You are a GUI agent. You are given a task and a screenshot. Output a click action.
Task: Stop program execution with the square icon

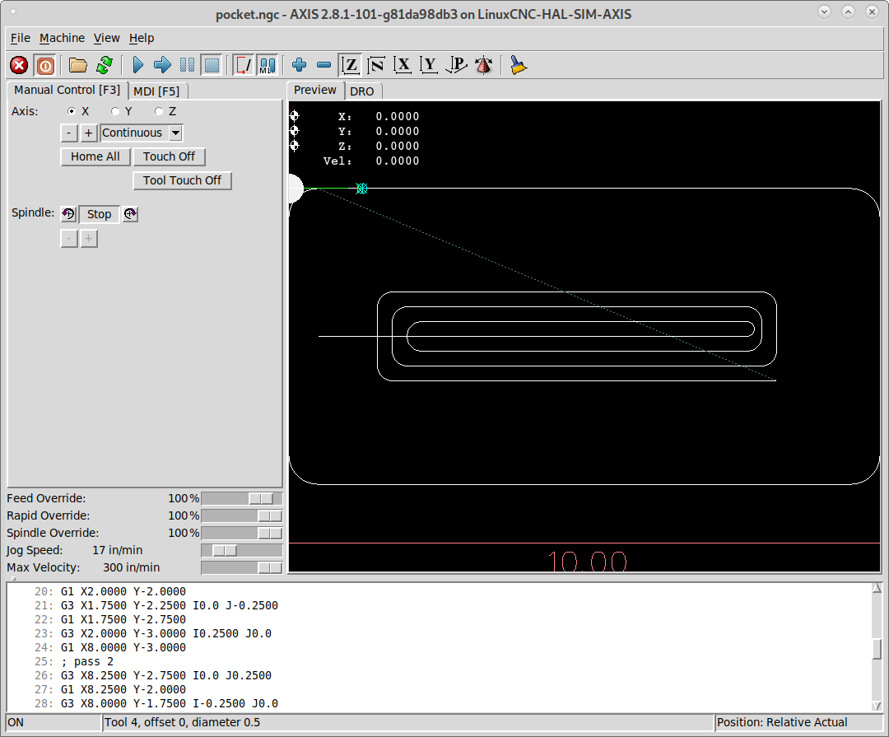[212, 65]
